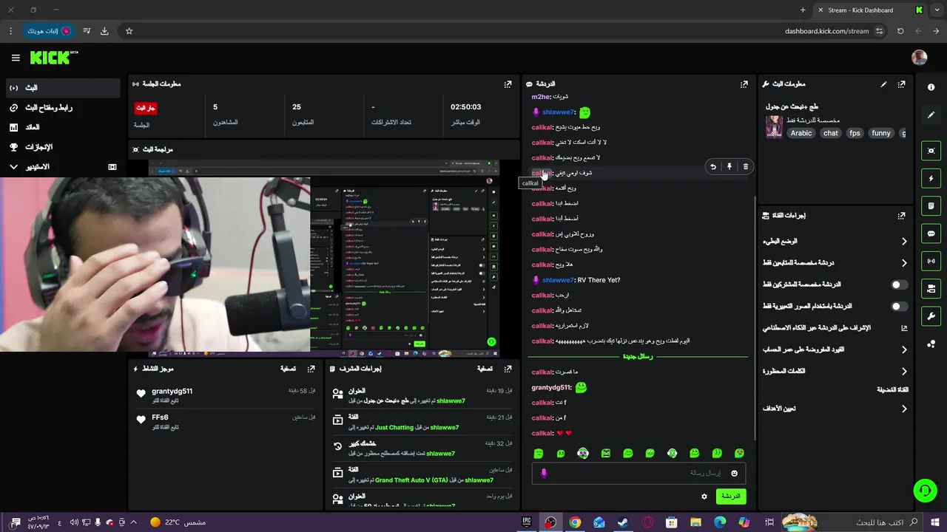Viewport: 947px width, 532px height.
Task: Toggle the preview frame icon in right sidebar
Action: click(931, 151)
